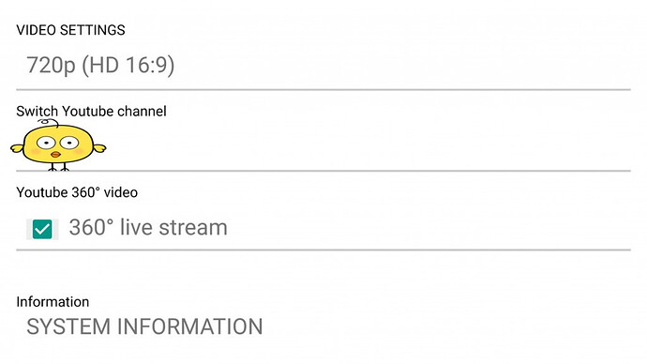This screenshot has width=647, height=364.
Task: Uncheck the 360° live stream checkbox
Action: (x=42, y=229)
